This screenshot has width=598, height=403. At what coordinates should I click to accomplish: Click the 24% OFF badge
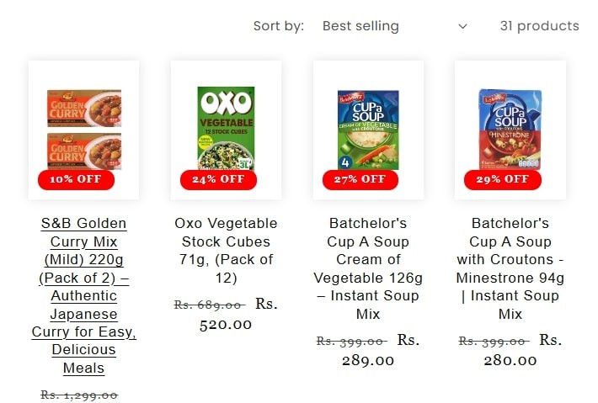(218, 179)
